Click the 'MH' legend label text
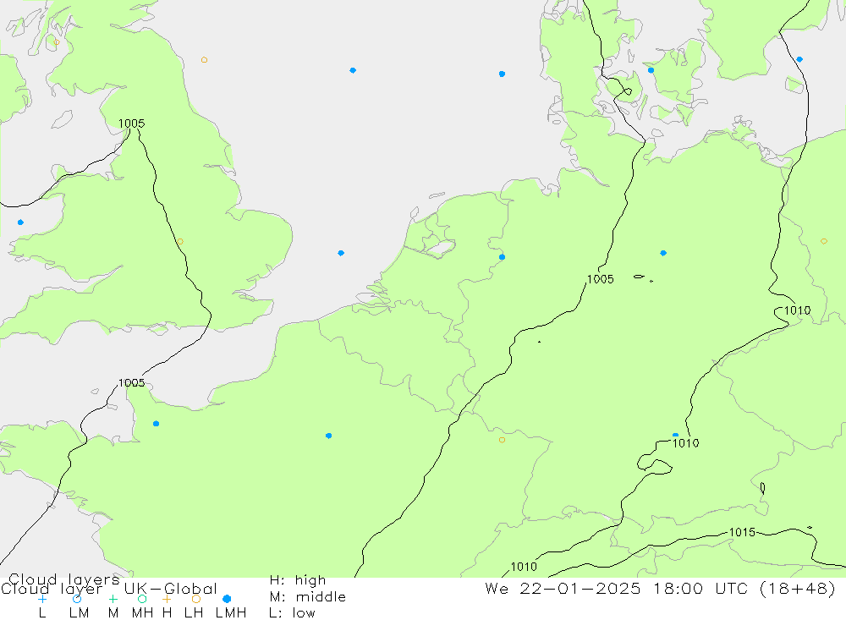The image size is (846, 620). pyautogui.click(x=142, y=613)
